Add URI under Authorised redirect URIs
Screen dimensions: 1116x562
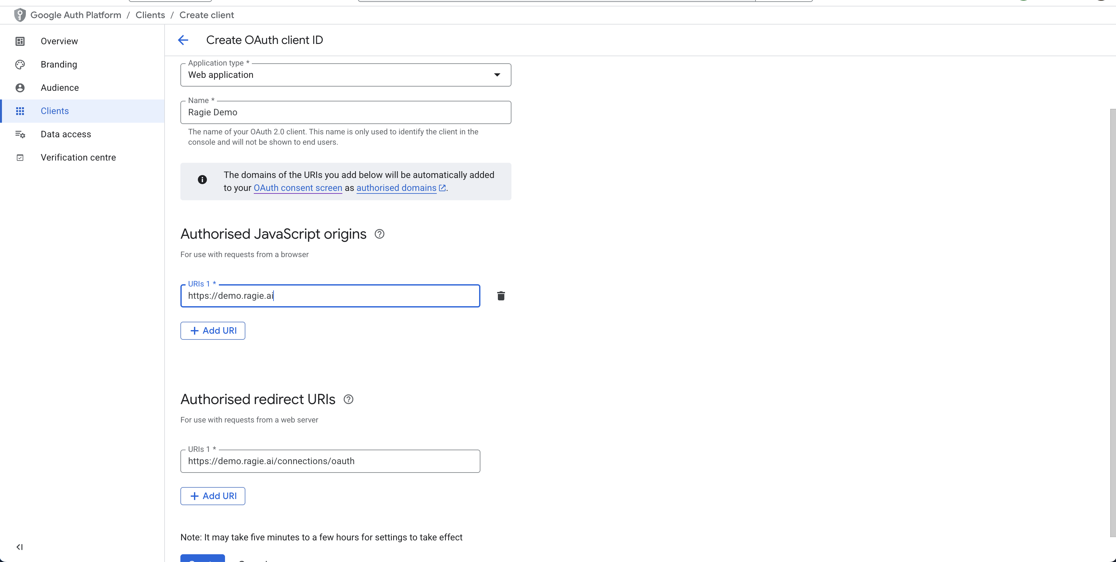pyautogui.click(x=213, y=496)
